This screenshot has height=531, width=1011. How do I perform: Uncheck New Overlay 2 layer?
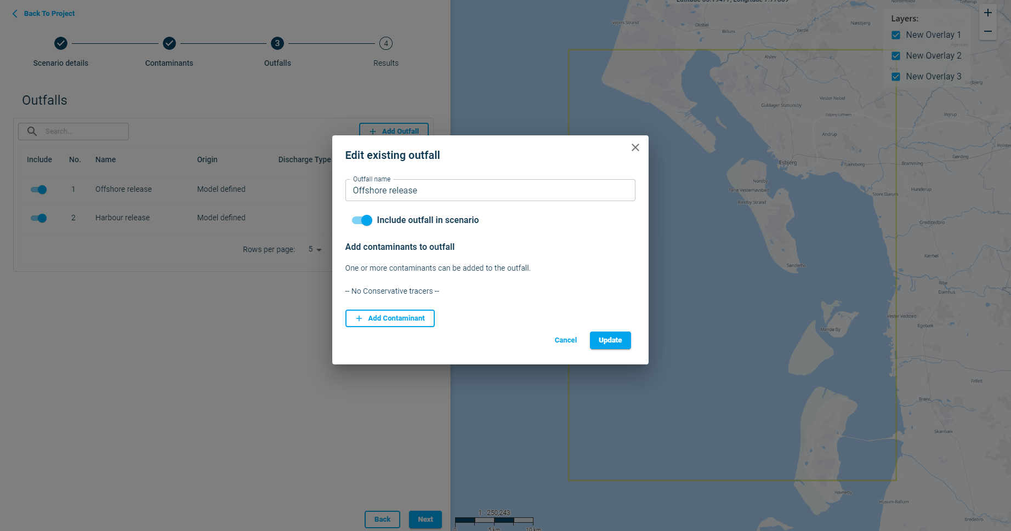(x=896, y=56)
